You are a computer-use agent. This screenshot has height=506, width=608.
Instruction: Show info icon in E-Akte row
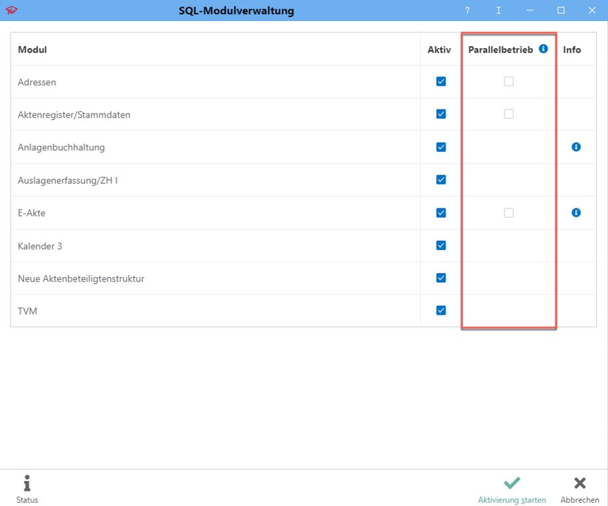pyautogui.click(x=576, y=212)
